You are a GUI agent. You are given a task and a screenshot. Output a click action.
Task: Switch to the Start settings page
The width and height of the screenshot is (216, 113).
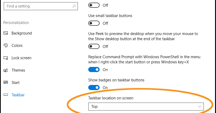(16, 83)
